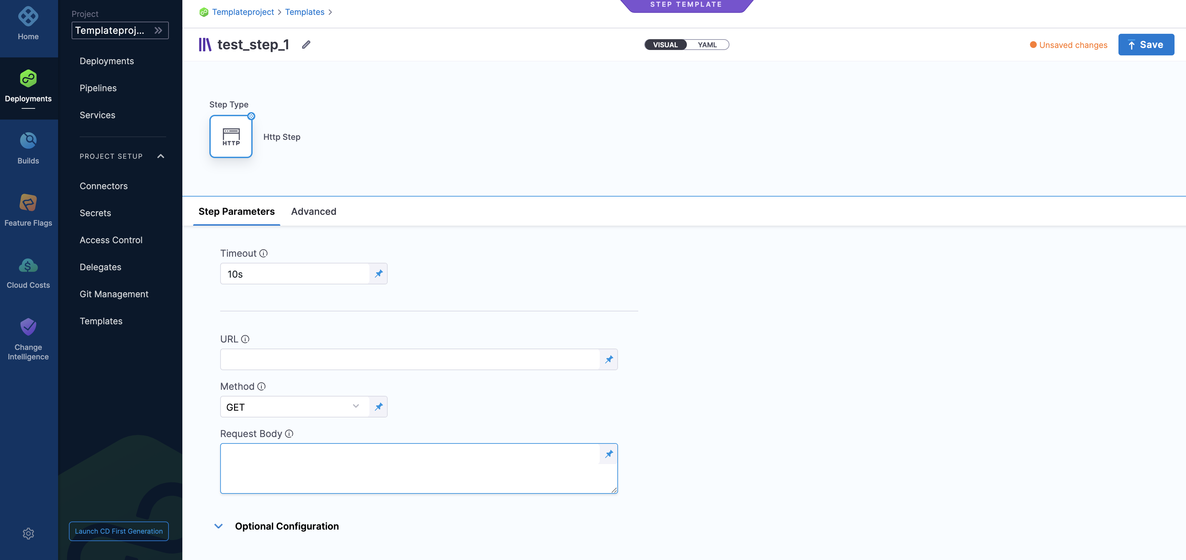The image size is (1186, 560).
Task: Click the Templateproject breadcrumb icon
Action: click(x=204, y=12)
